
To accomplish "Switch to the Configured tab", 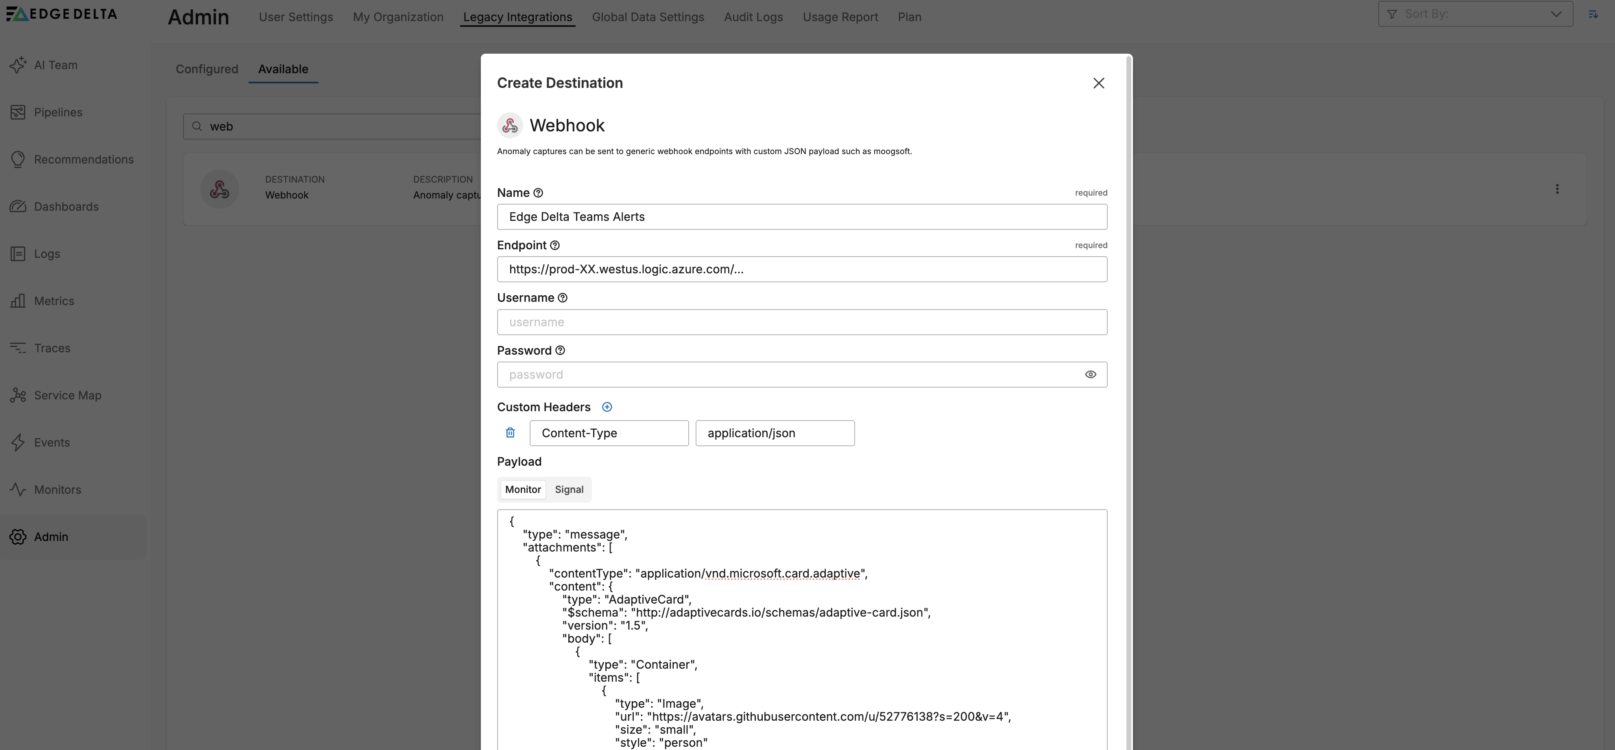I will click(x=207, y=69).
